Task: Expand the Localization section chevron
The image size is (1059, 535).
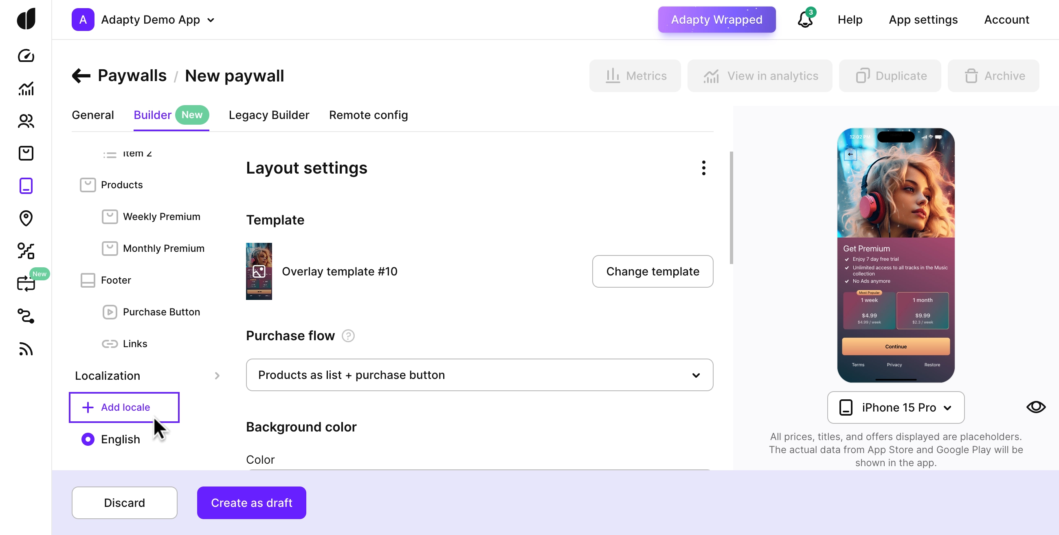Action: (217, 376)
